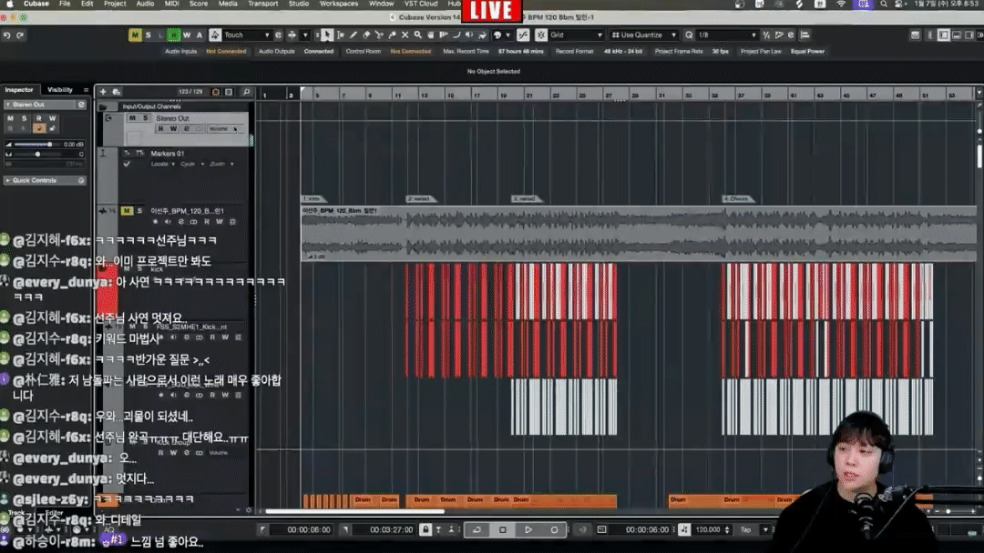This screenshot has height=553, width=984.
Task: Click the Add Track plus icon
Action: [103, 92]
